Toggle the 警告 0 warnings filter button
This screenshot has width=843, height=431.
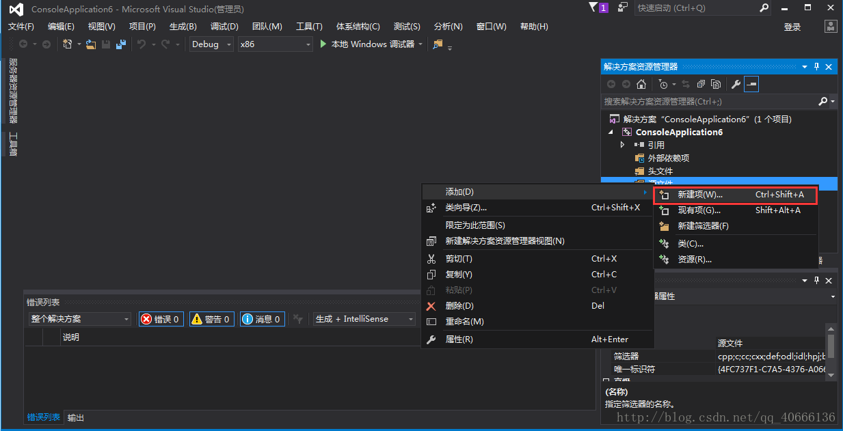(x=212, y=319)
